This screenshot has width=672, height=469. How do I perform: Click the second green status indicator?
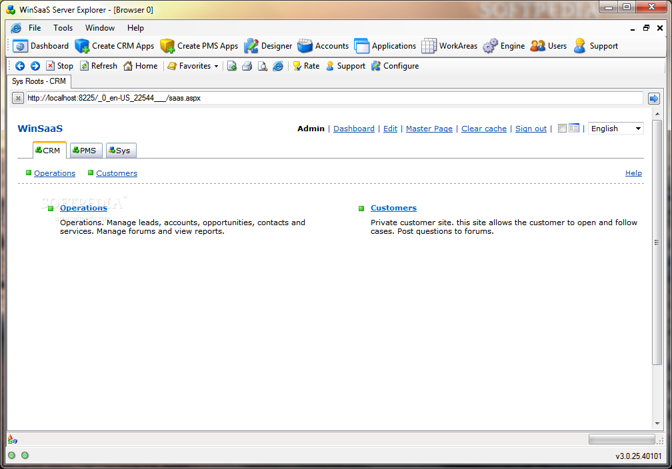pyautogui.click(x=25, y=455)
